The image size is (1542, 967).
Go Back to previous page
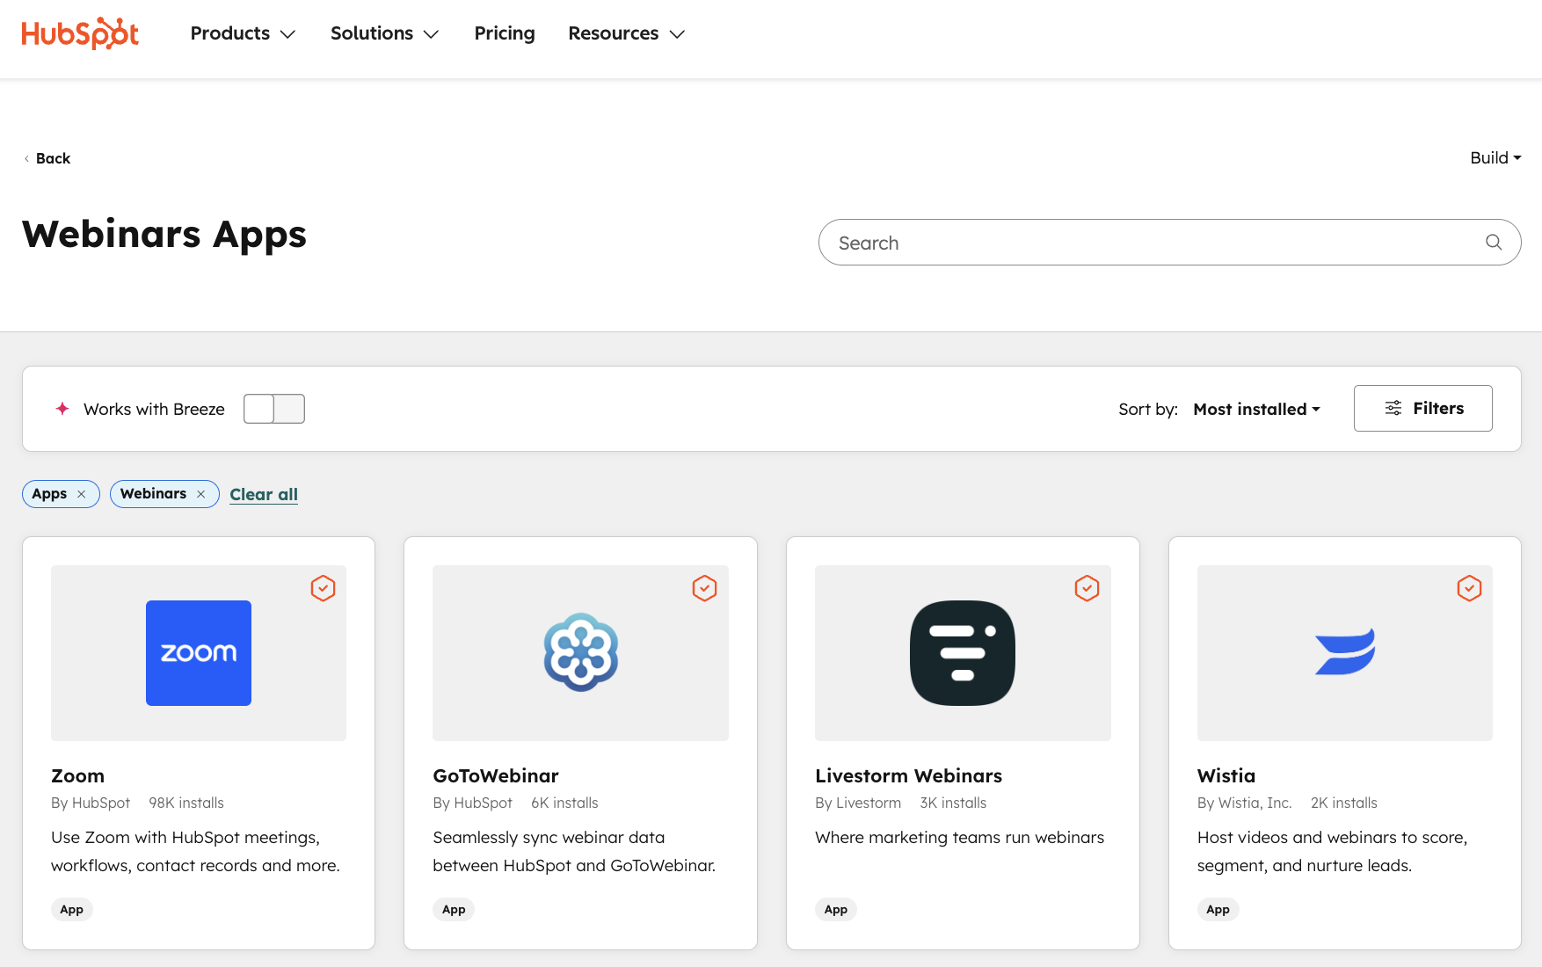(x=47, y=158)
